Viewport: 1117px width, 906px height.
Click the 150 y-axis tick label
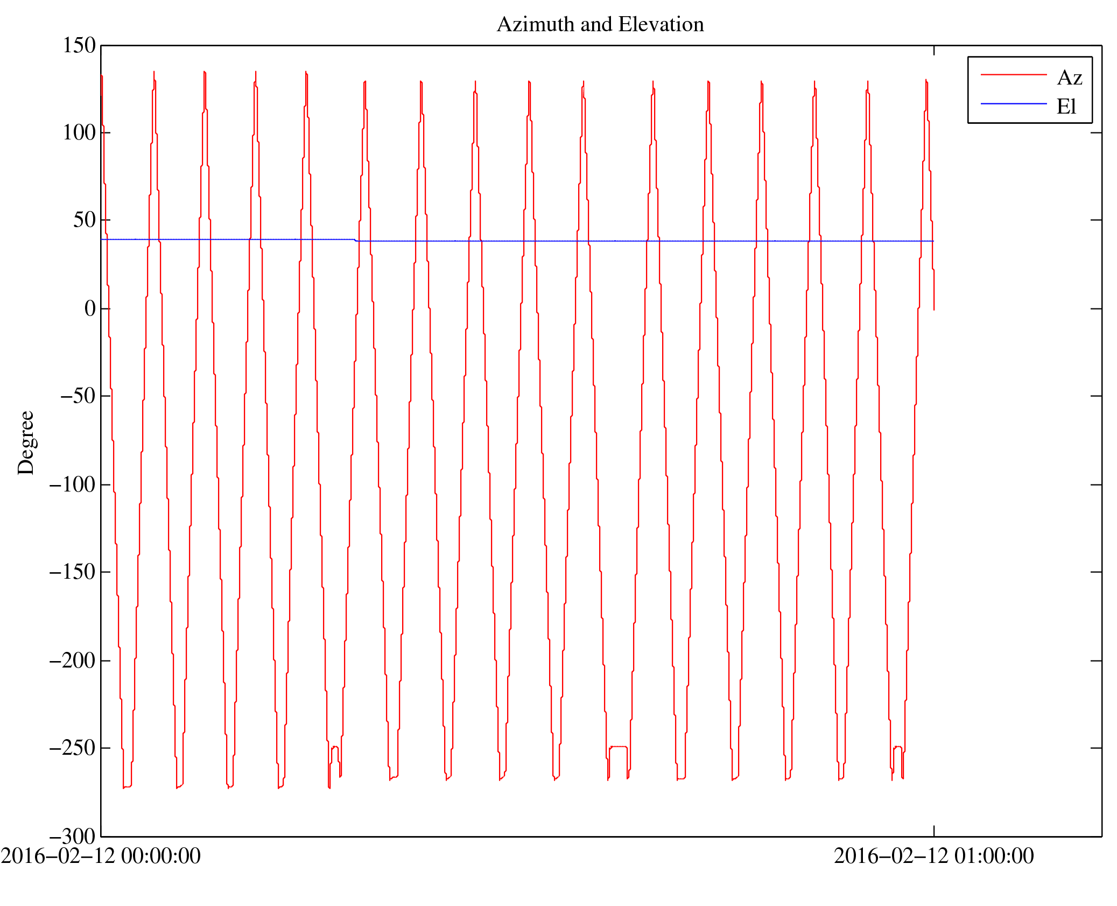coord(79,46)
